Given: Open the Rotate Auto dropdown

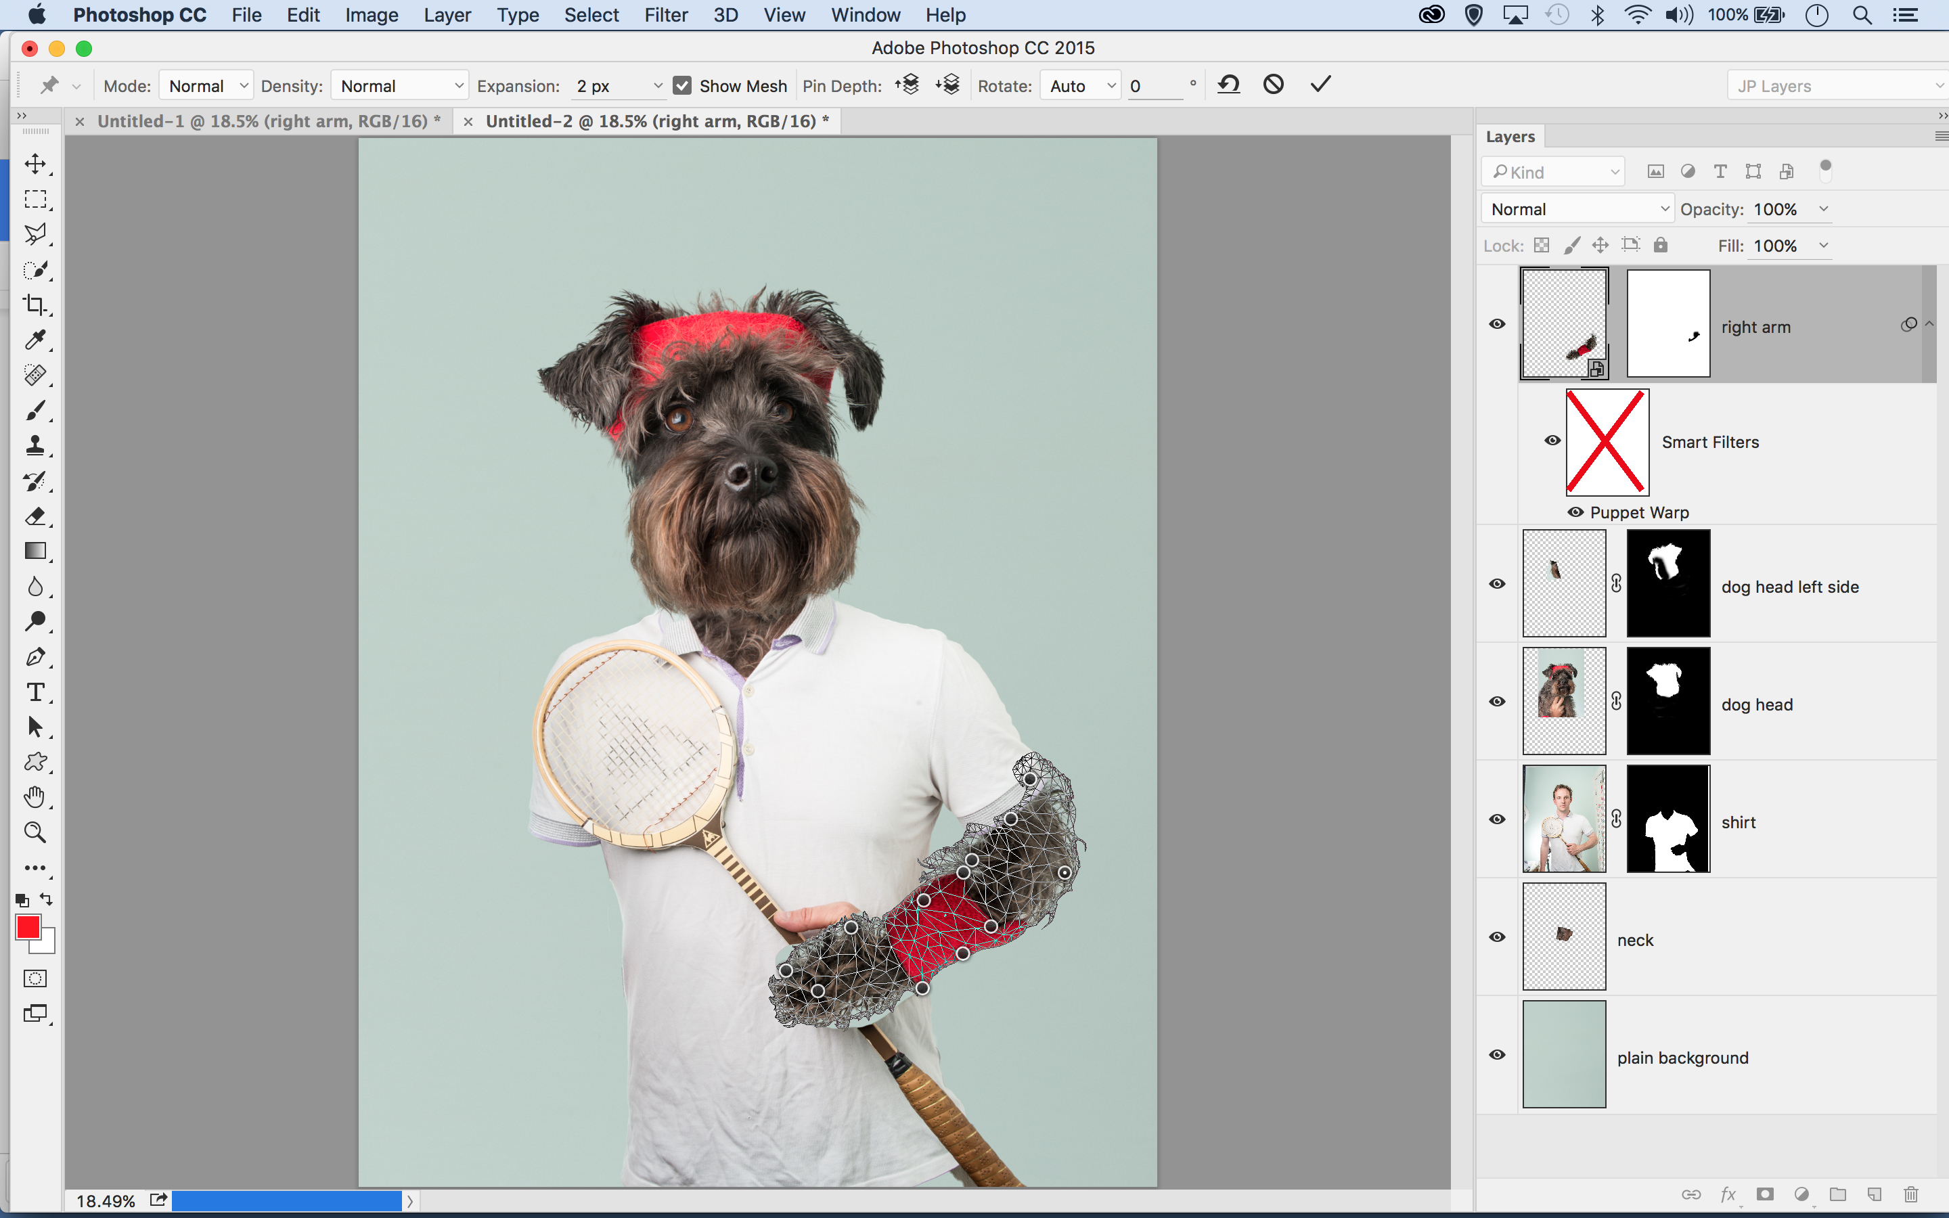Looking at the screenshot, I should click(x=1081, y=85).
